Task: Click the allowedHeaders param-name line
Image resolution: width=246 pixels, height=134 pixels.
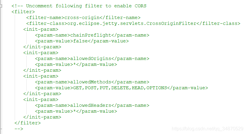Action: click(92, 105)
